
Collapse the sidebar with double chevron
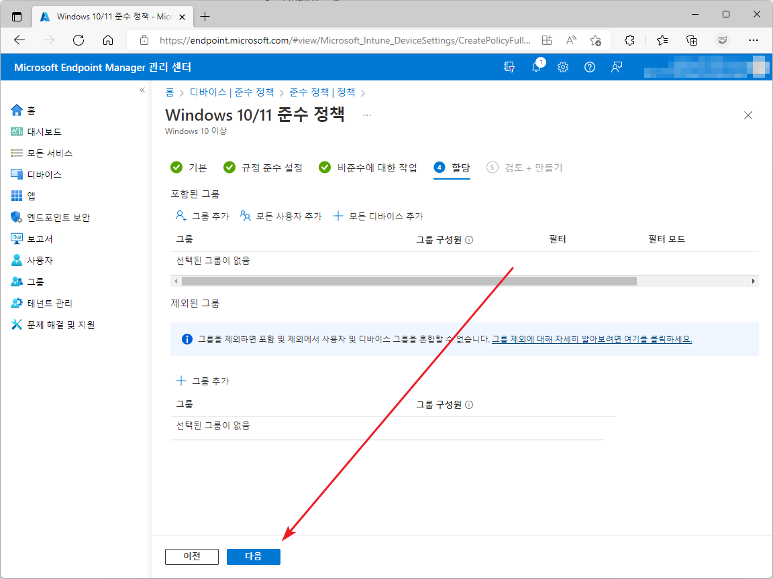142,90
